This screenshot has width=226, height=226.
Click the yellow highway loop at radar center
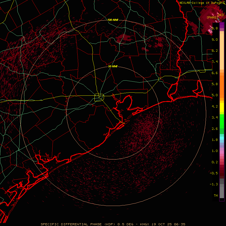tap(99, 97)
